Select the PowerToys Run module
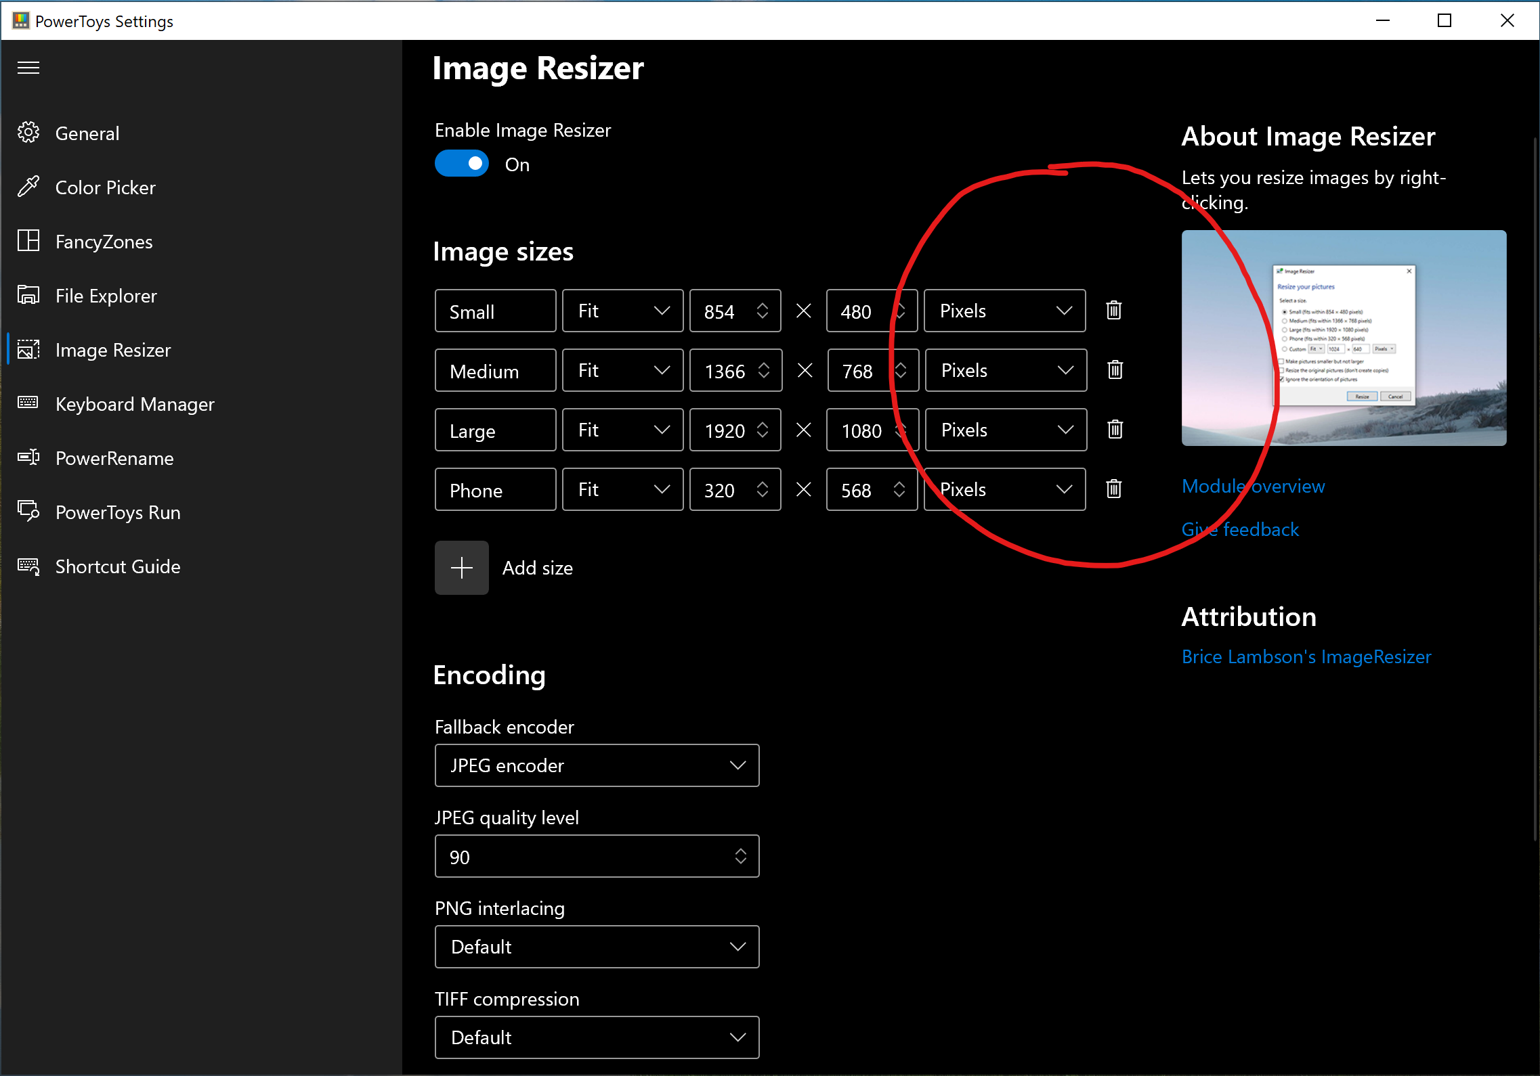Screen dimensions: 1540x1076 117,512
